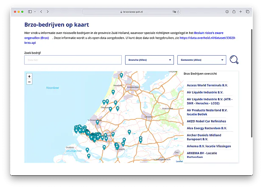Click the map marker near Ouddorp
The width and height of the screenshot is (263, 189).
pos(87,150)
